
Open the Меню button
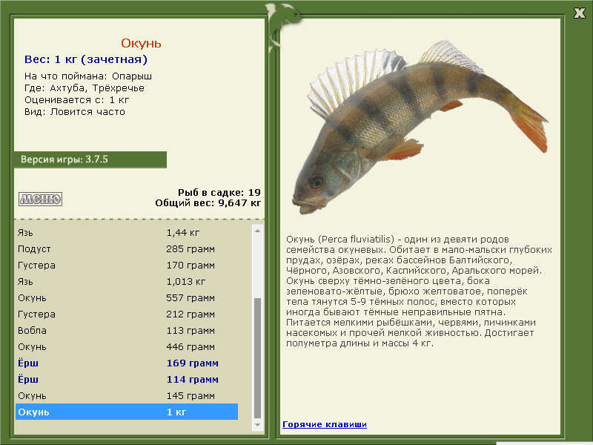click(x=41, y=199)
